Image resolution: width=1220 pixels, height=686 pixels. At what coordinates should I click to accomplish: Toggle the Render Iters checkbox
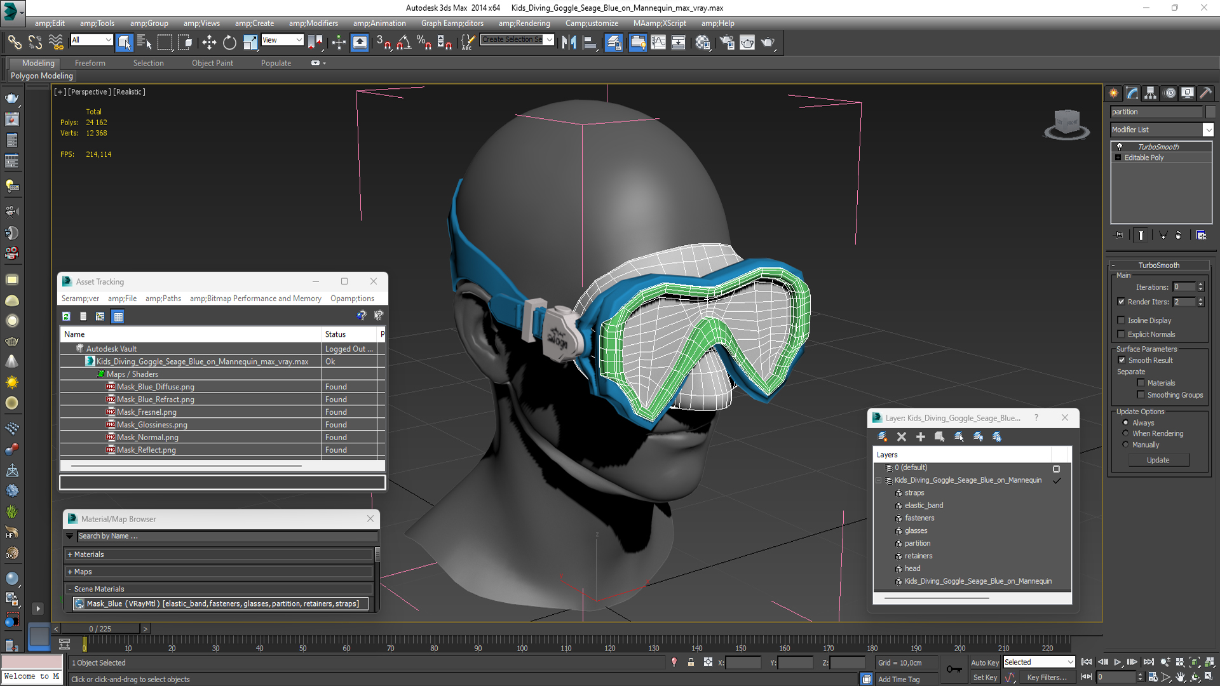[x=1121, y=302]
